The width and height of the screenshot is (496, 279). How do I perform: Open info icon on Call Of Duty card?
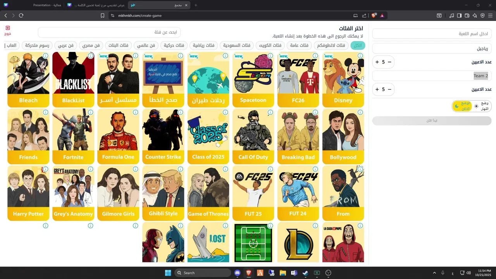(x=270, y=112)
